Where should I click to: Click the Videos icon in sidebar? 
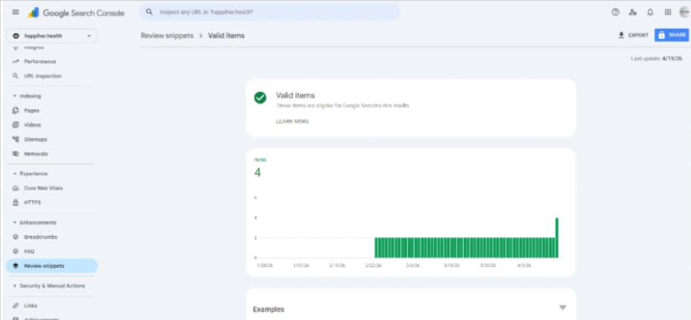coord(16,125)
